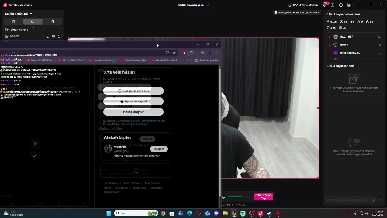Open HOW TO BREAK PA... bookmark
The image size is (387, 218).
click(x=40, y=61)
